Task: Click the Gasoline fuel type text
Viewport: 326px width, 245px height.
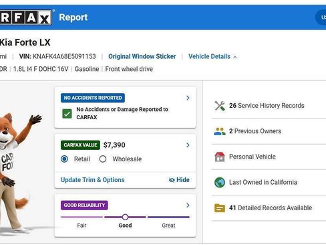Action: pos(87,69)
